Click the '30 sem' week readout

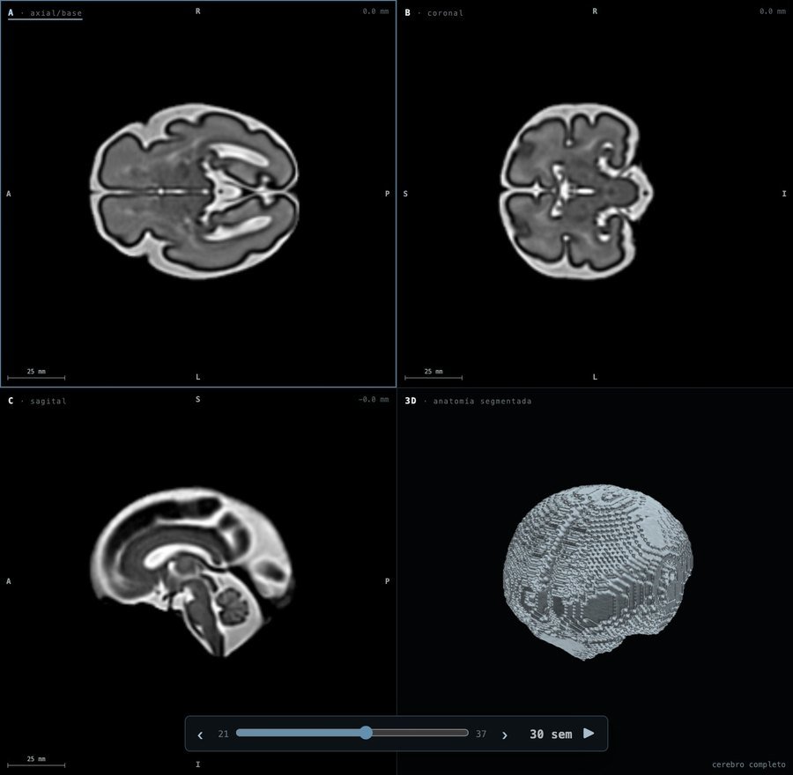point(551,734)
